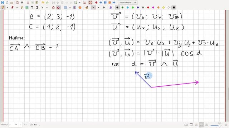Rewind the audio playback
This screenshot has width=229, height=128.
tap(101, 2)
